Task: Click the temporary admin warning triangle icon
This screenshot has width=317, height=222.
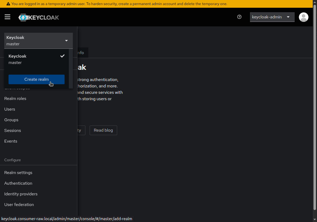Action: pyautogui.click(x=8, y=4)
